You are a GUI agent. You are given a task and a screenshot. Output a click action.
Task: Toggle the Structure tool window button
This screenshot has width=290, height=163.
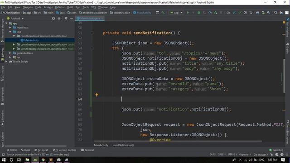[2, 74]
